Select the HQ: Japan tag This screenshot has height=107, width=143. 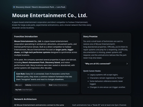pos(19,85)
